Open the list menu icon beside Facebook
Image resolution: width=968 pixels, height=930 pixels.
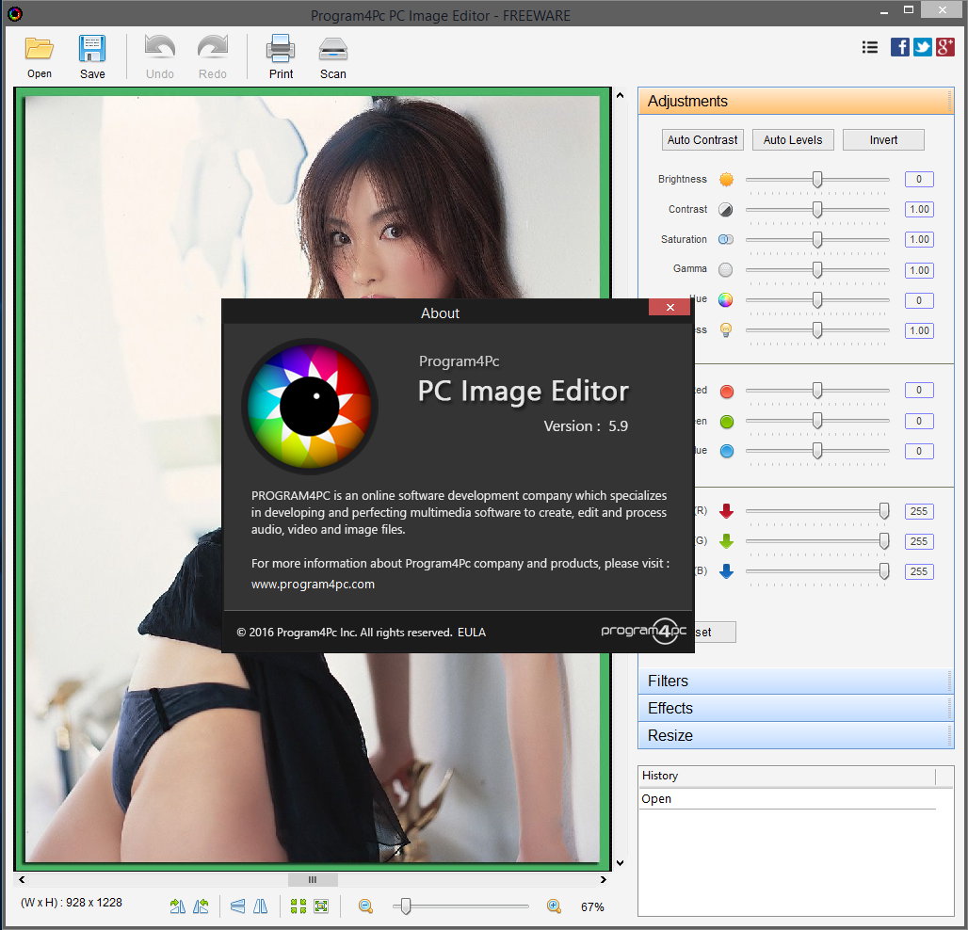coord(870,47)
